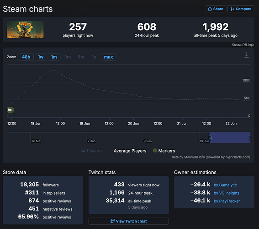Toggle the Players series in legend
The image size is (259, 229).
(91, 151)
